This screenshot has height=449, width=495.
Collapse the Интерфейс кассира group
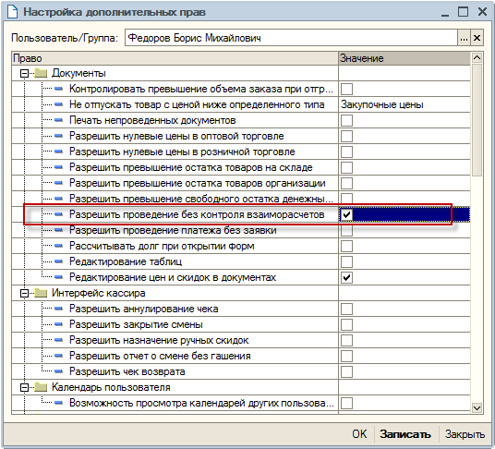pos(24,294)
